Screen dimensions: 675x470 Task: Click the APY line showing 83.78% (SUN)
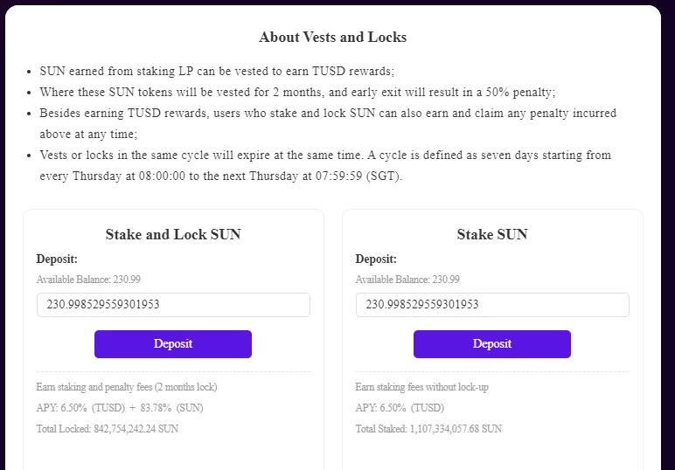tap(120, 408)
